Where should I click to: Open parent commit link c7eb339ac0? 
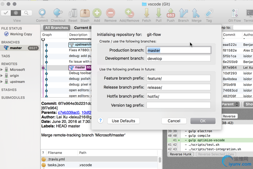click(x=69, y=112)
